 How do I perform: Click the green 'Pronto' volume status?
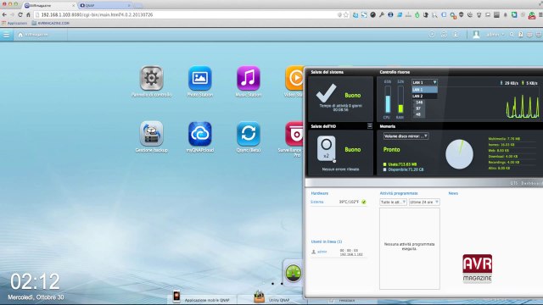391,149
